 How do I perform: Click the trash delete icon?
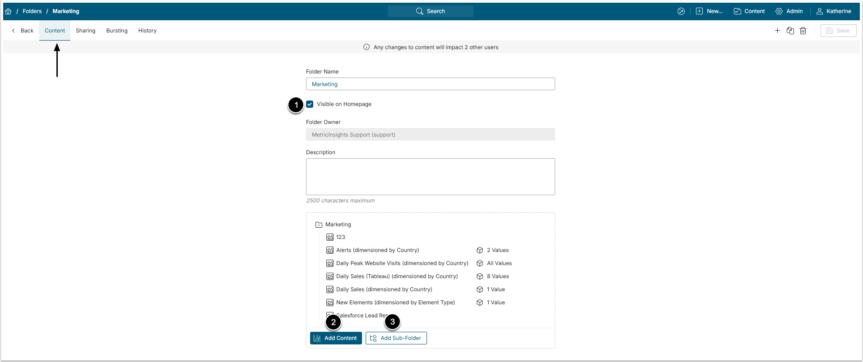tap(803, 31)
